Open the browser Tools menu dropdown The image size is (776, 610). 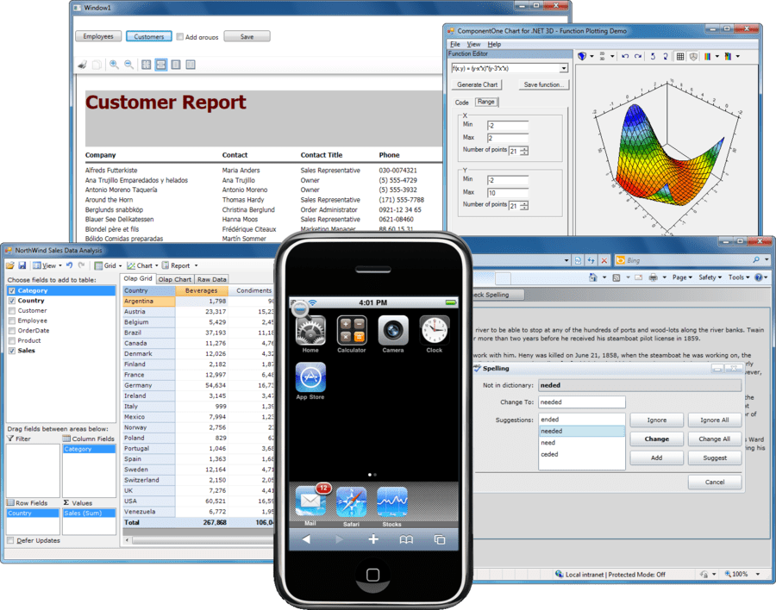point(739,277)
